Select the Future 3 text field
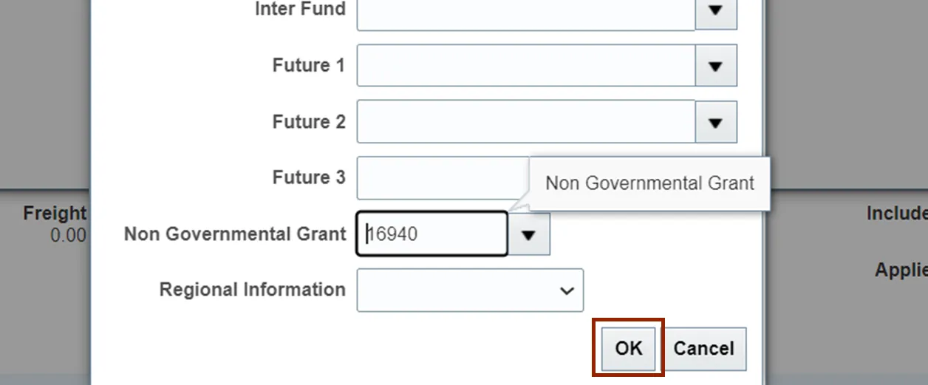Screen dimensions: 928x385 (x=442, y=178)
